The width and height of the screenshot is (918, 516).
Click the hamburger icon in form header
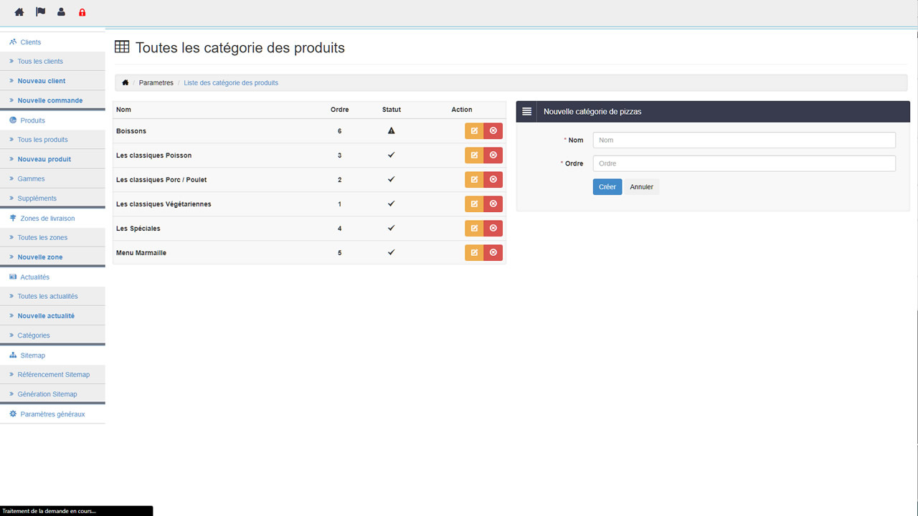tap(526, 112)
